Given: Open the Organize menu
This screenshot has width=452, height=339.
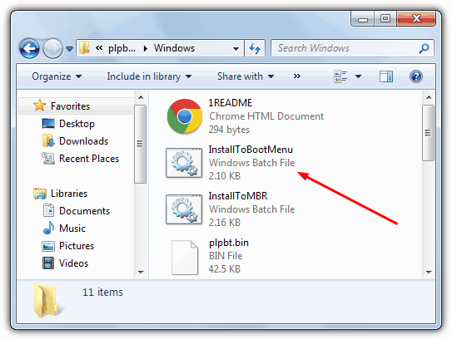Looking at the screenshot, I should click(x=57, y=76).
